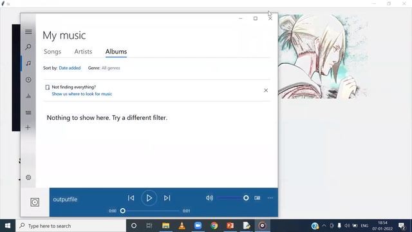This screenshot has height=232, width=412.
Task: Open system tray volume icon
Action: click(347, 226)
